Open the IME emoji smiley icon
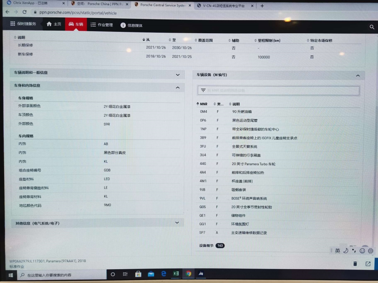The image size is (378, 283). (x=362, y=251)
